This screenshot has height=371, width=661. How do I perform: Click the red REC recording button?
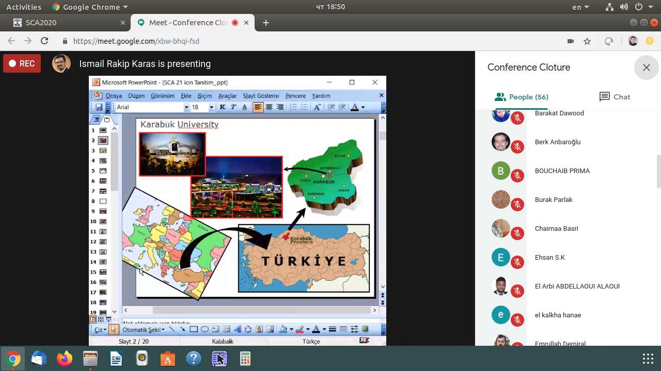(x=22, y=64)
